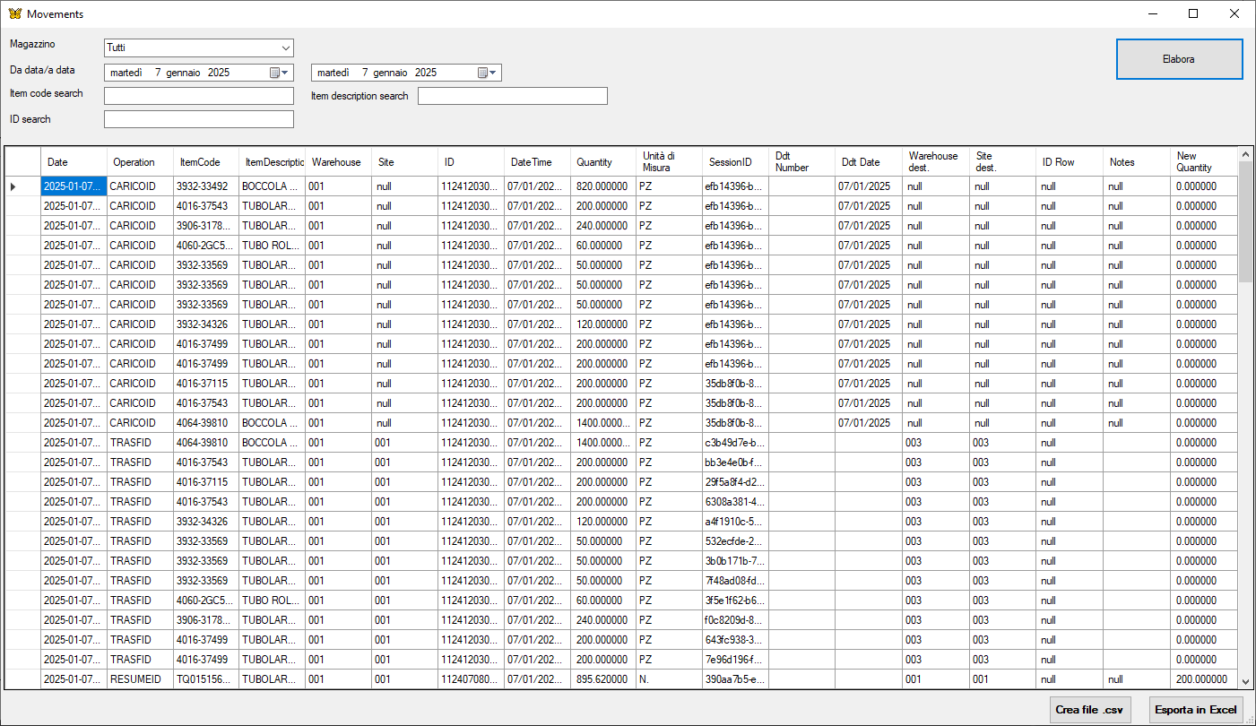Focus the Item description search field
The image size is (1256, 726).
pos(513,96)
